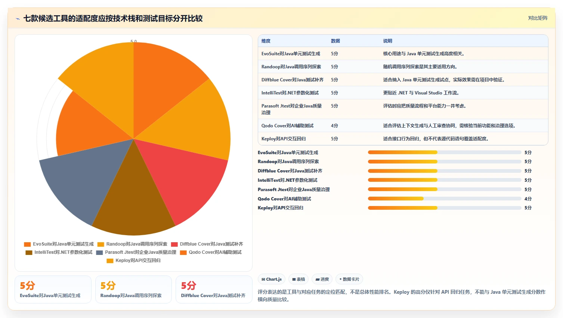This screenshot has width=563, height=318.
Task: Toggle the Parasoft Jtest legend color swatch
Action: pyautogui.click(x=99, y=252)
